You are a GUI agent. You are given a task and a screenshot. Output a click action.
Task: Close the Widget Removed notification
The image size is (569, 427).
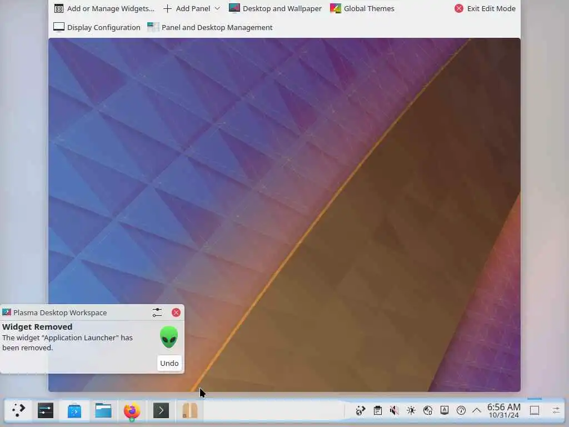coord(176,312)
